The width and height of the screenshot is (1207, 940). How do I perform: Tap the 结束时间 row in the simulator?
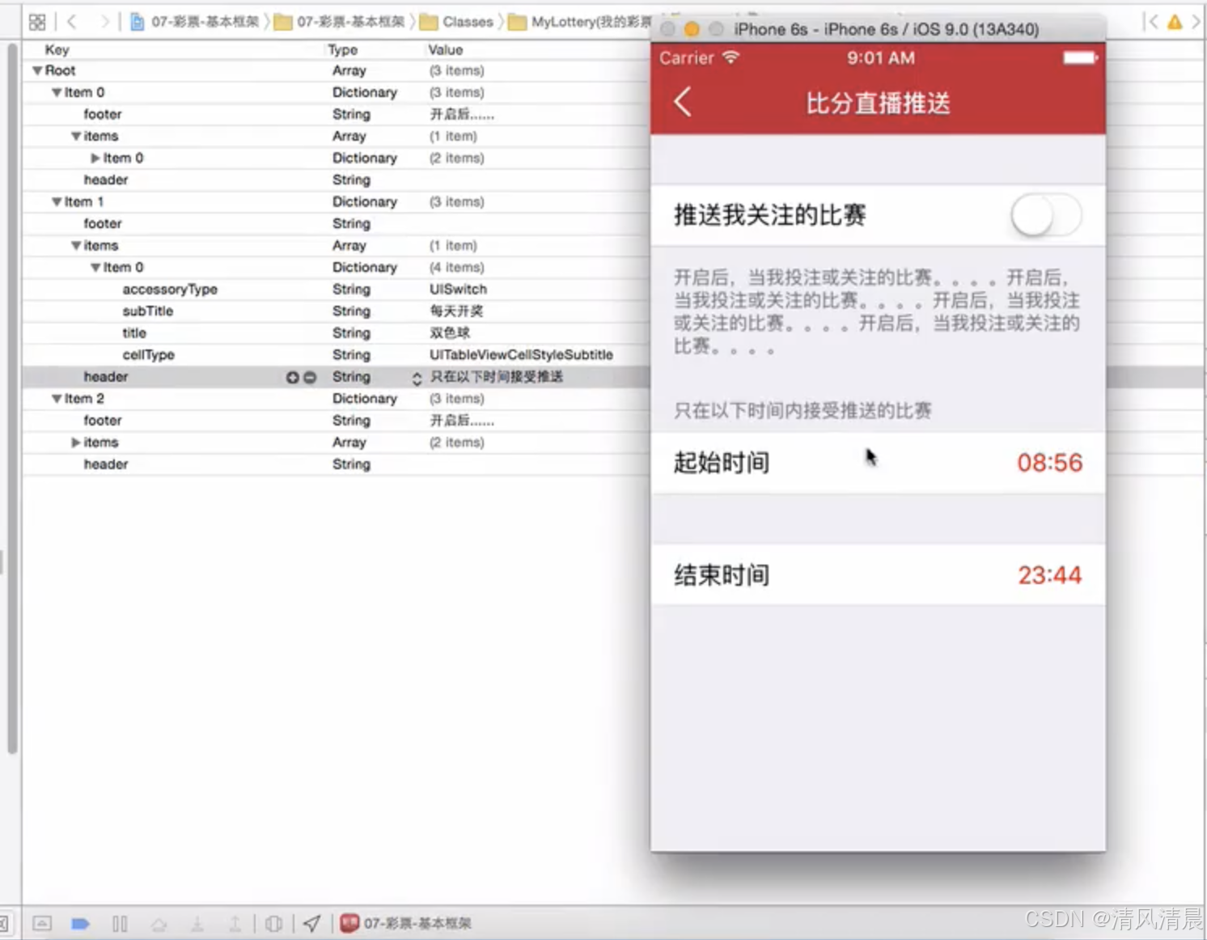[878, 575]
